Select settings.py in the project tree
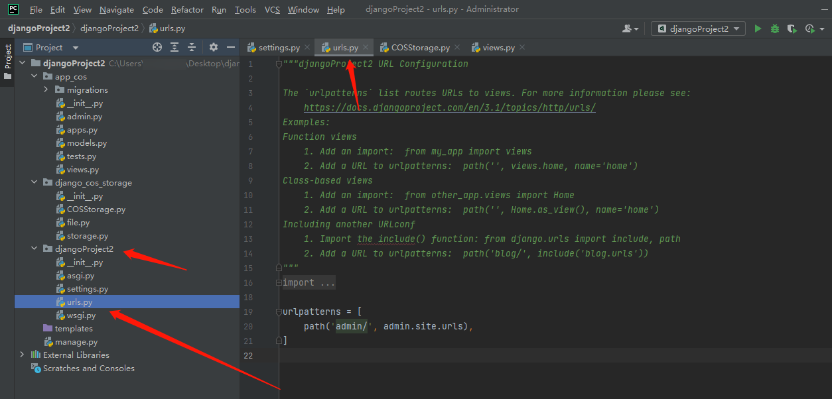The image size is (832, 399). click(x=87, y=289)
